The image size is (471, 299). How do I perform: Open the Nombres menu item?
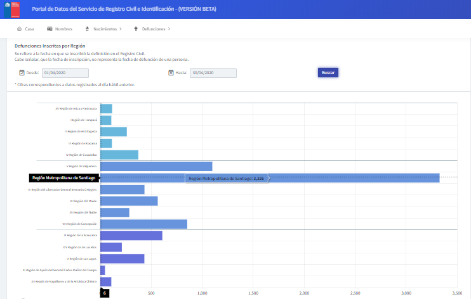pyautogui.click(x=63, y=29)
